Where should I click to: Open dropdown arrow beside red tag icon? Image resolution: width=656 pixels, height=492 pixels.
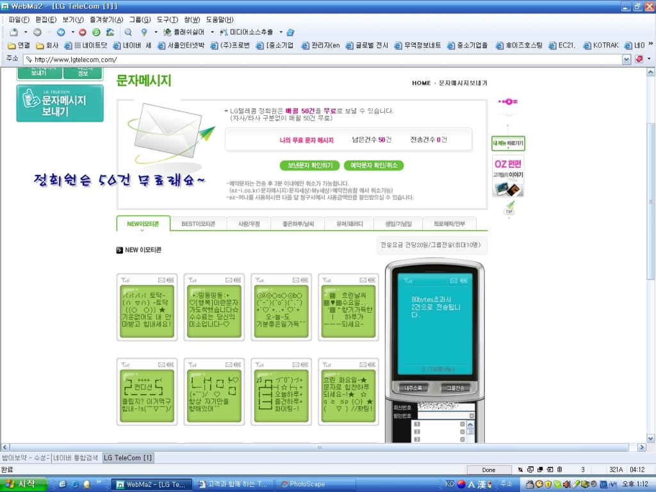coord(649,60)
